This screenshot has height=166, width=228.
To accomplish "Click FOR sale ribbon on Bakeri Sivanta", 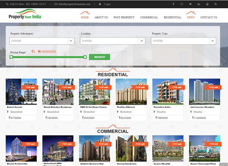I will [29, 87].
